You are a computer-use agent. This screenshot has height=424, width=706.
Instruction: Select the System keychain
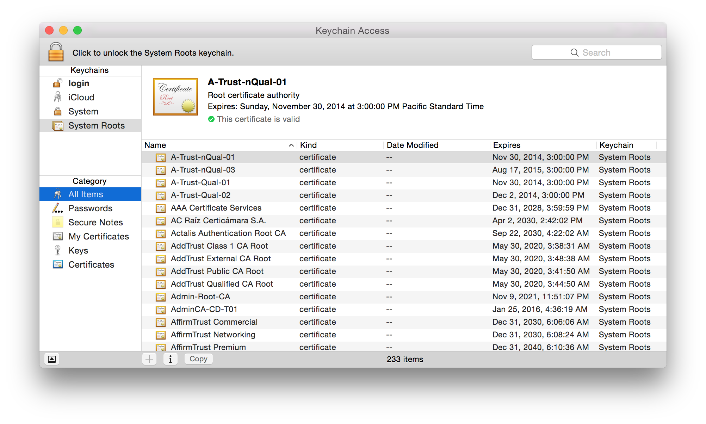(90, 112)
